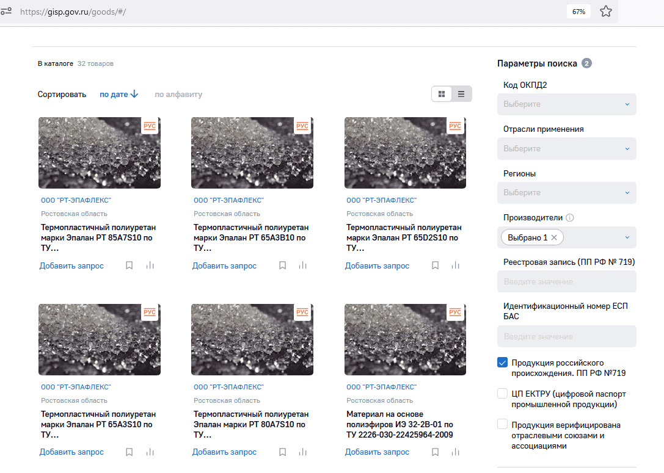The width and height of the screenshot is (664, 473).
Task: Sort products по алфавиту
Action: click(178, 95)
